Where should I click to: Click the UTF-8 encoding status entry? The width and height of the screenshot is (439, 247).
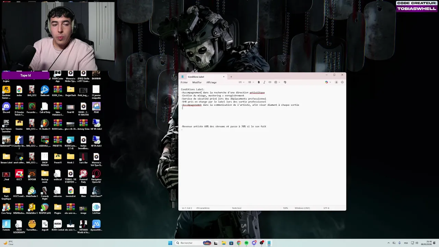[x=326, y=208]
